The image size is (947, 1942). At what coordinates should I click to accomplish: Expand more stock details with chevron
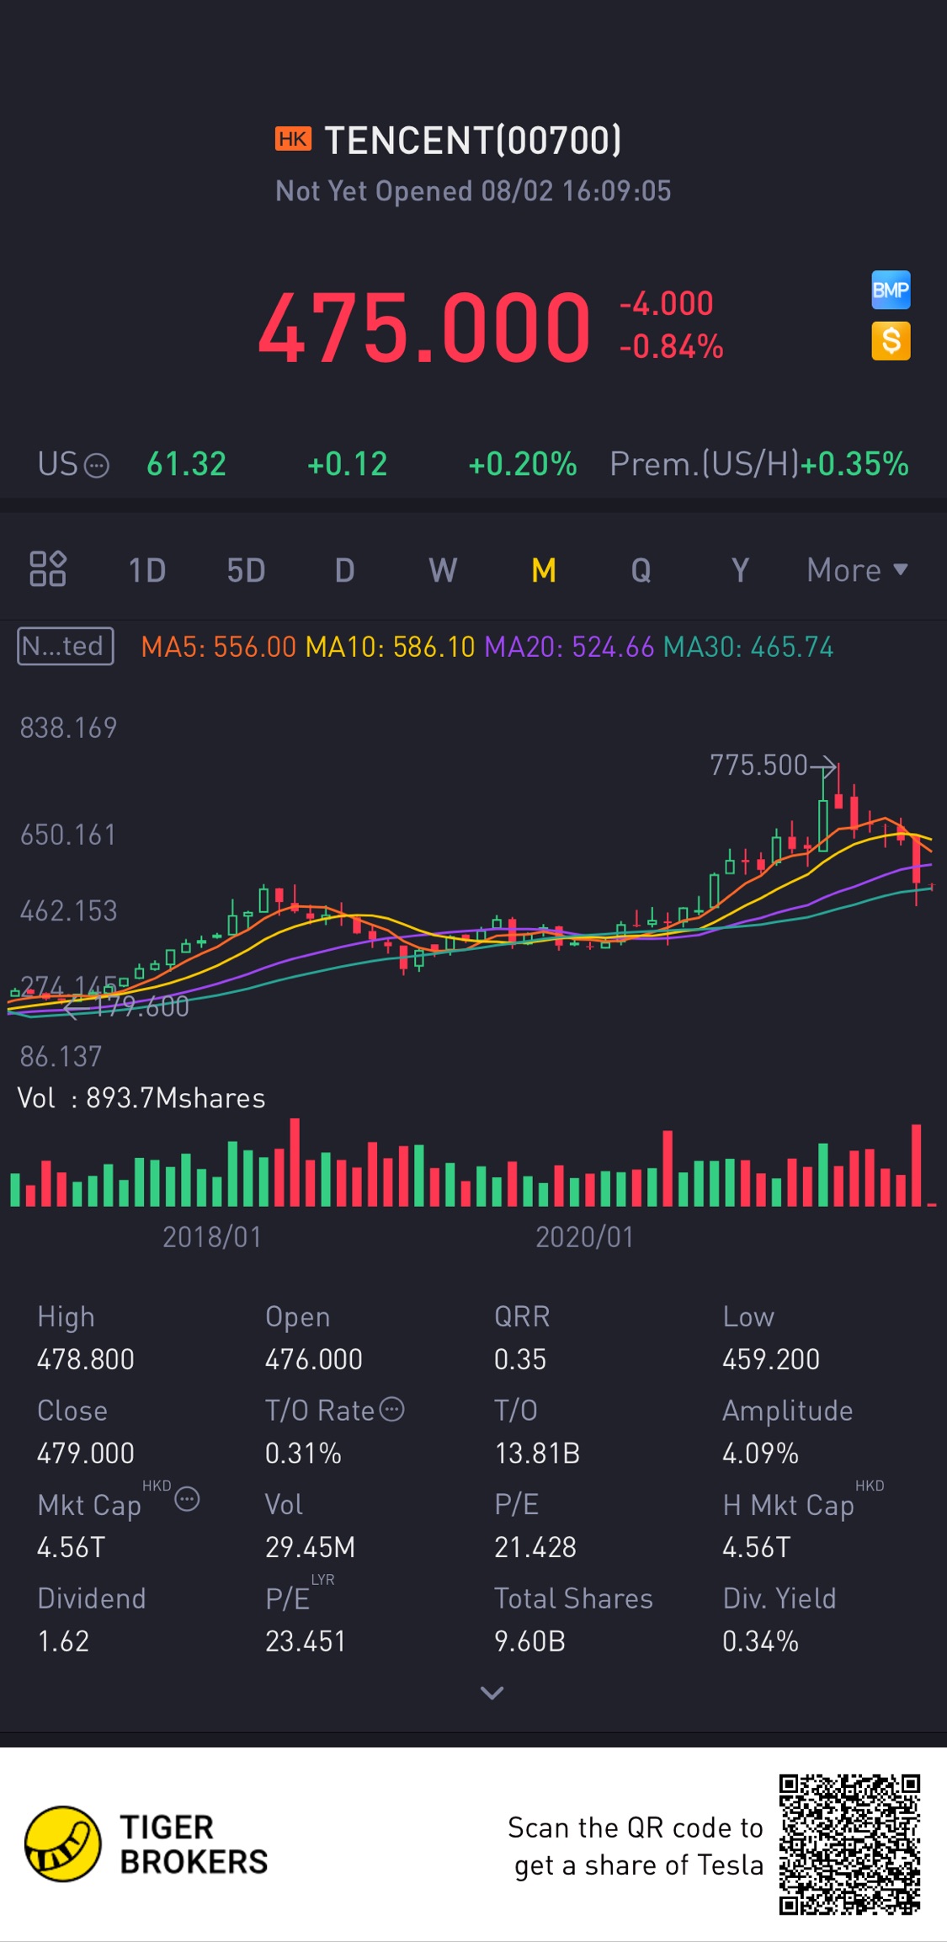(x=492, y=1692)
